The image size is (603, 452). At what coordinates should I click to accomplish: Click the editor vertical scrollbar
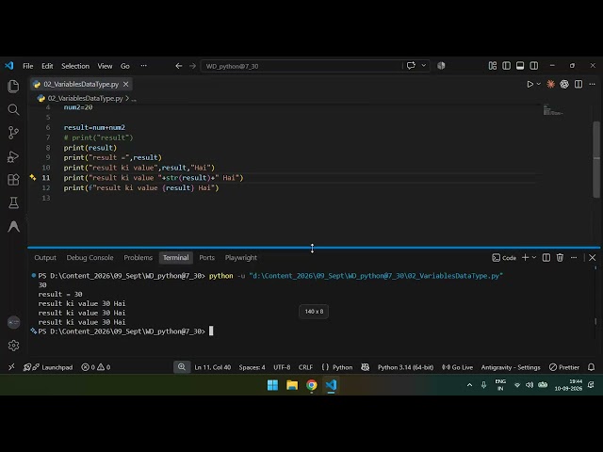596,159
